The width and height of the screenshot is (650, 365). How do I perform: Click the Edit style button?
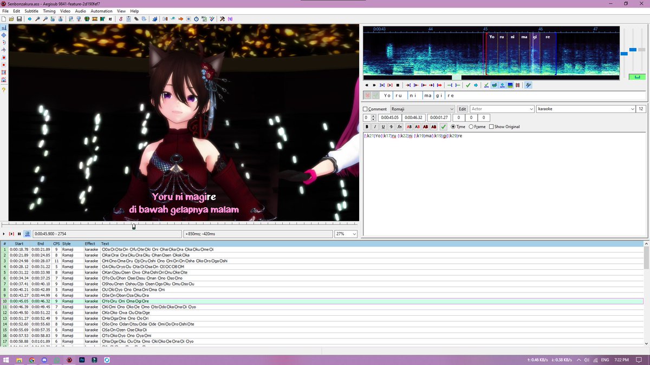click(462, 109)
